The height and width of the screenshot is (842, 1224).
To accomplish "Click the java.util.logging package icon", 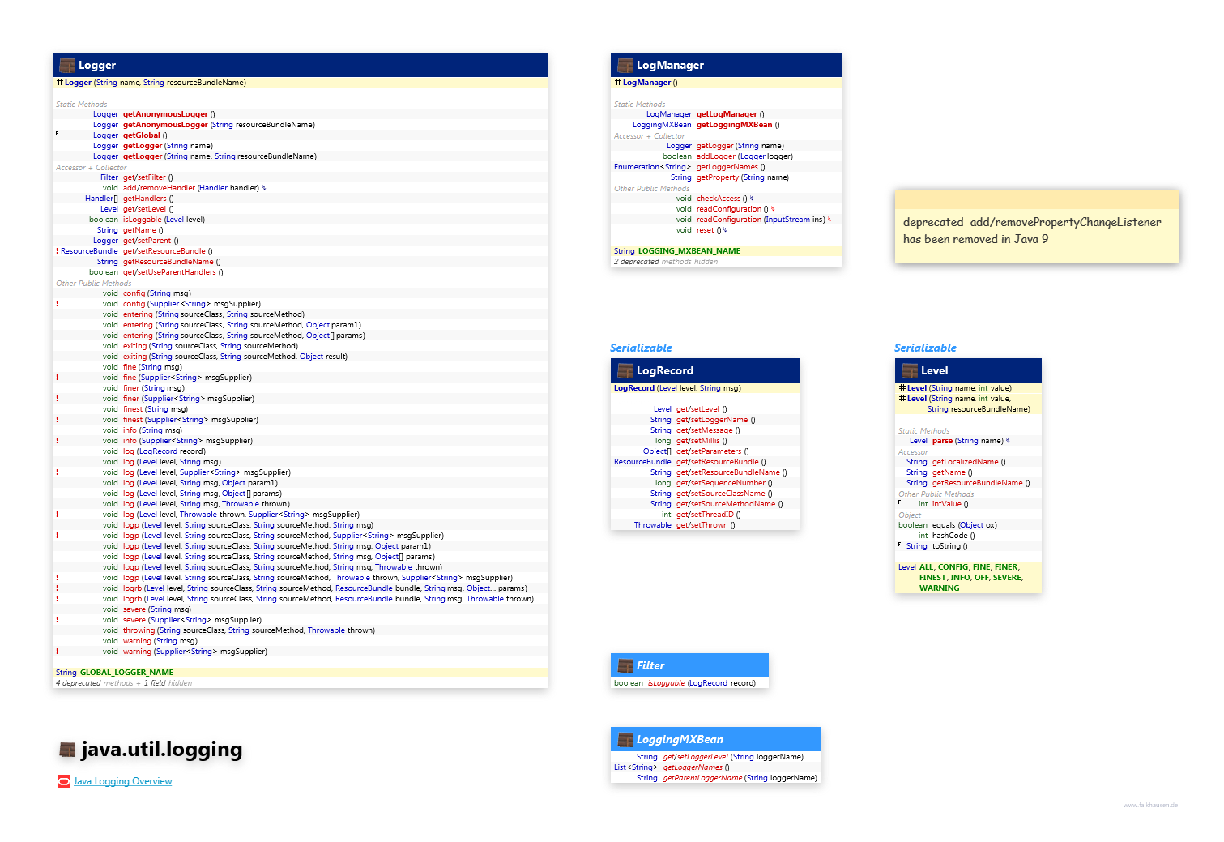I will [68, 750].
